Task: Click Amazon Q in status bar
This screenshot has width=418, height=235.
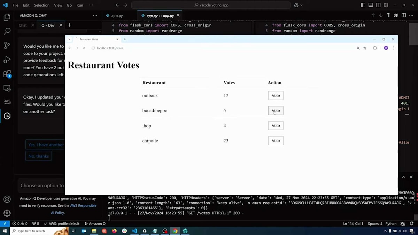Action: pos(95,224)
